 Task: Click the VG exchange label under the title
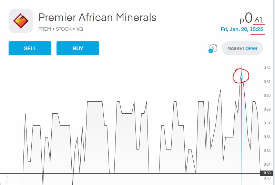(x=80, y=29)
